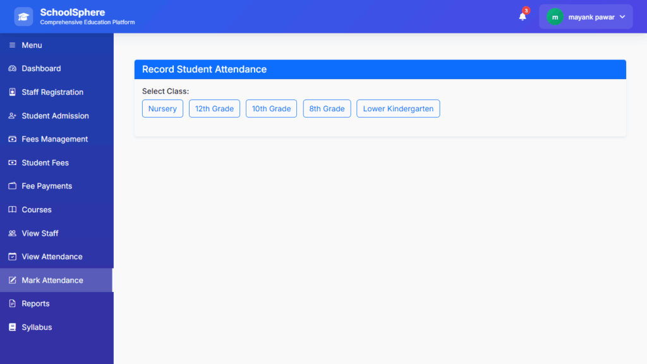
Task: Expand the mayank pawar user dropdown
Action: point(622,17)
